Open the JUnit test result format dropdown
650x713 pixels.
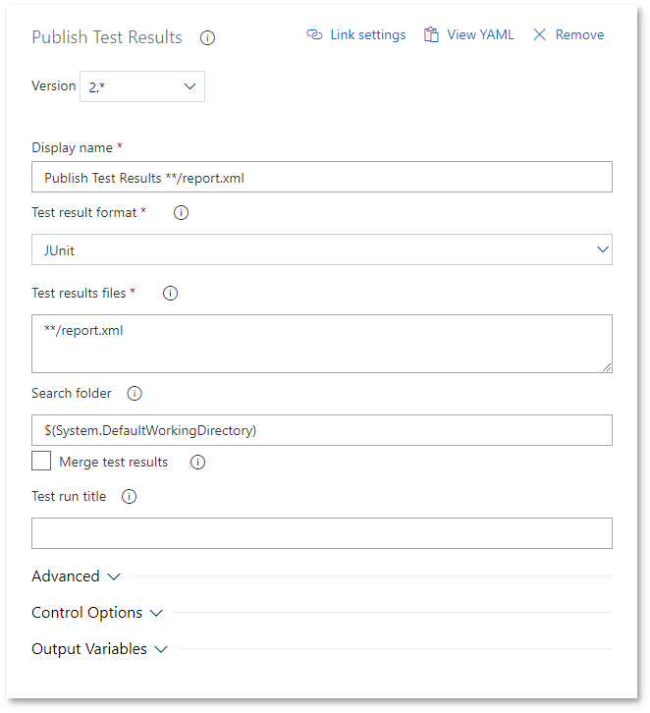click(x=321, y=249)
